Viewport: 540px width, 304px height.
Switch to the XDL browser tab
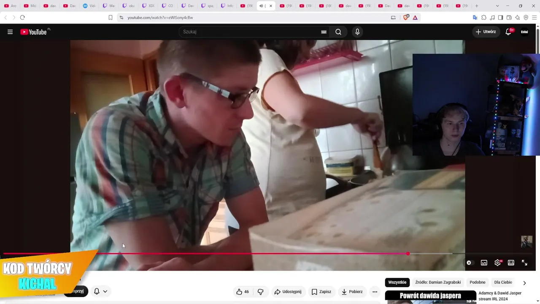tap(148, 6)
